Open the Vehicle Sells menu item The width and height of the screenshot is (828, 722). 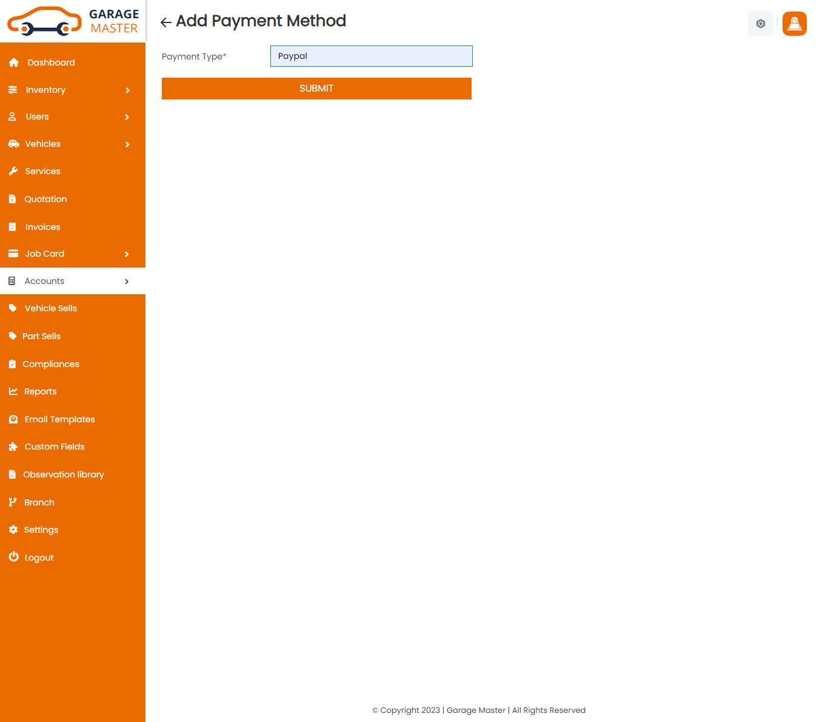[x=50, y=308]
